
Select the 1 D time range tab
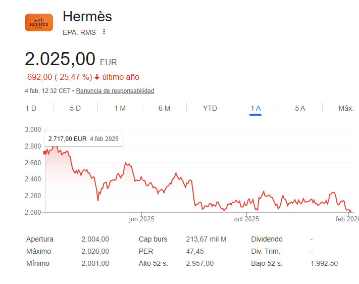[x=31, y=108]
